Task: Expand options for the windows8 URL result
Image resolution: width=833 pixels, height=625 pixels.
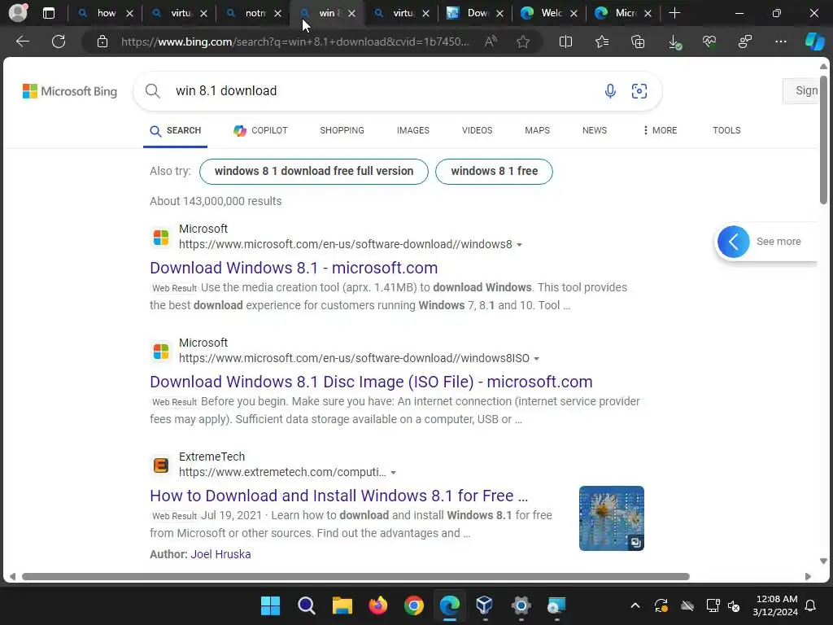Action: tap(520, 245)
